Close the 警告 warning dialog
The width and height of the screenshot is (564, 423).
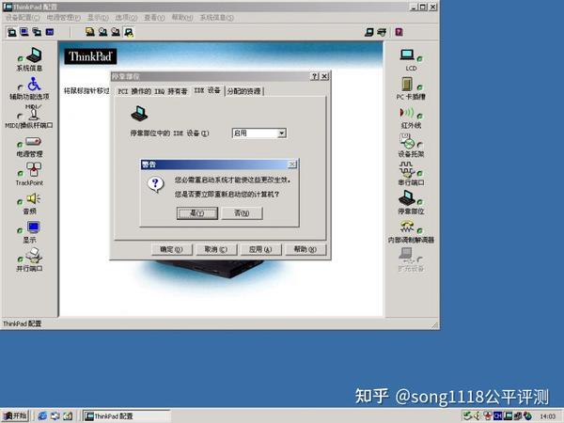292,164
